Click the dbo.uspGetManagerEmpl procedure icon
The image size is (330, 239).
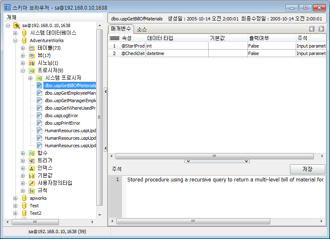tap(39, 101)
